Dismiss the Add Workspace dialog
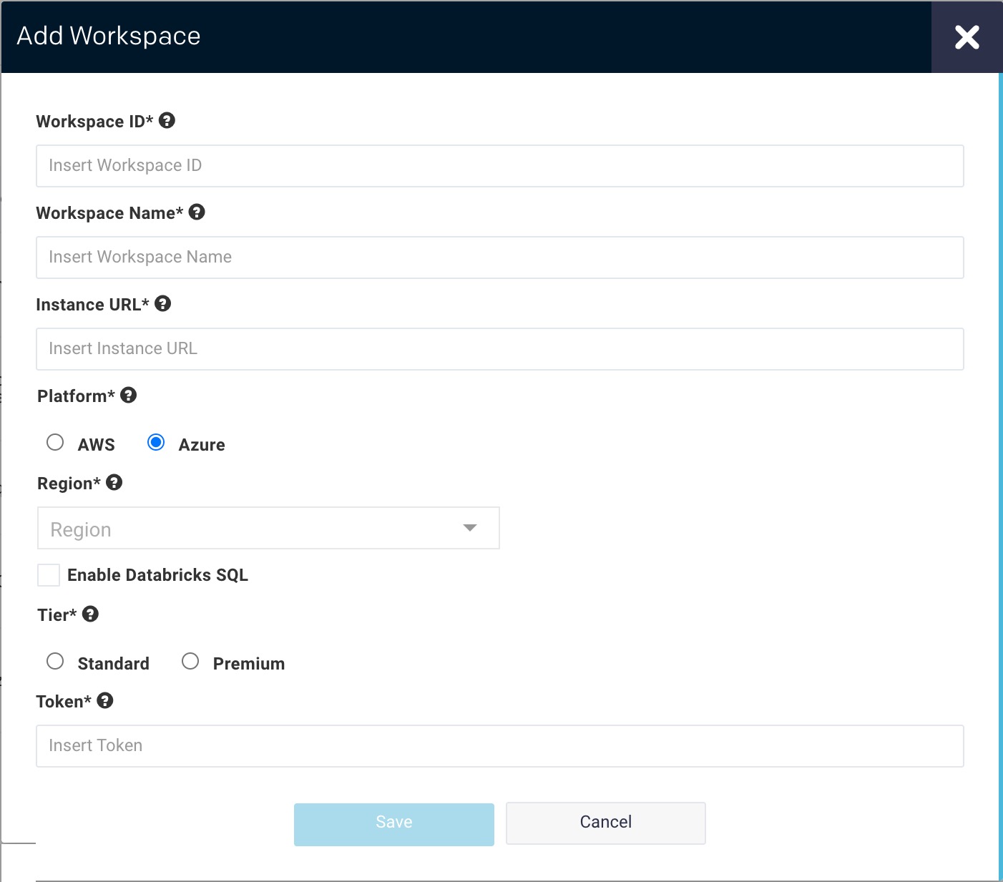This screenshot has width=1003, height=882. coord(966,37)
